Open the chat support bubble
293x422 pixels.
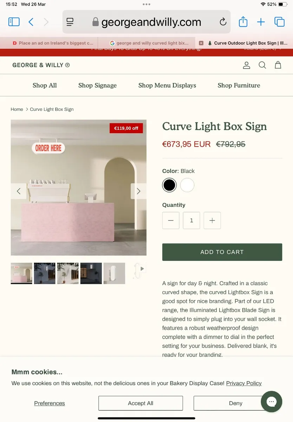tap(272, 402)
